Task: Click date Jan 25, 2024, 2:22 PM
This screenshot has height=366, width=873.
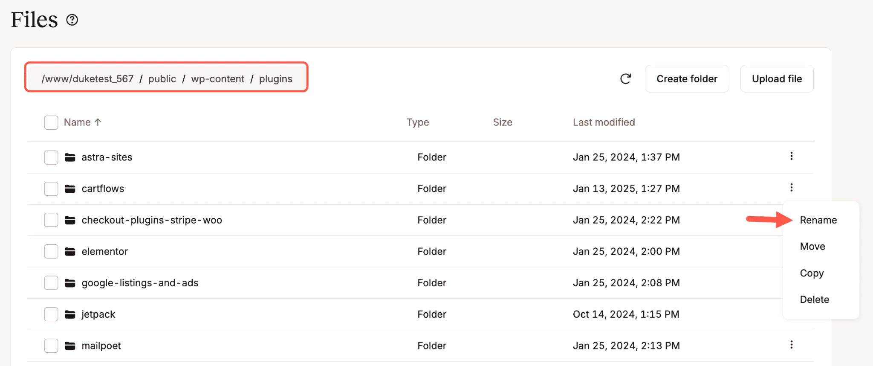Action: point(626,220)
